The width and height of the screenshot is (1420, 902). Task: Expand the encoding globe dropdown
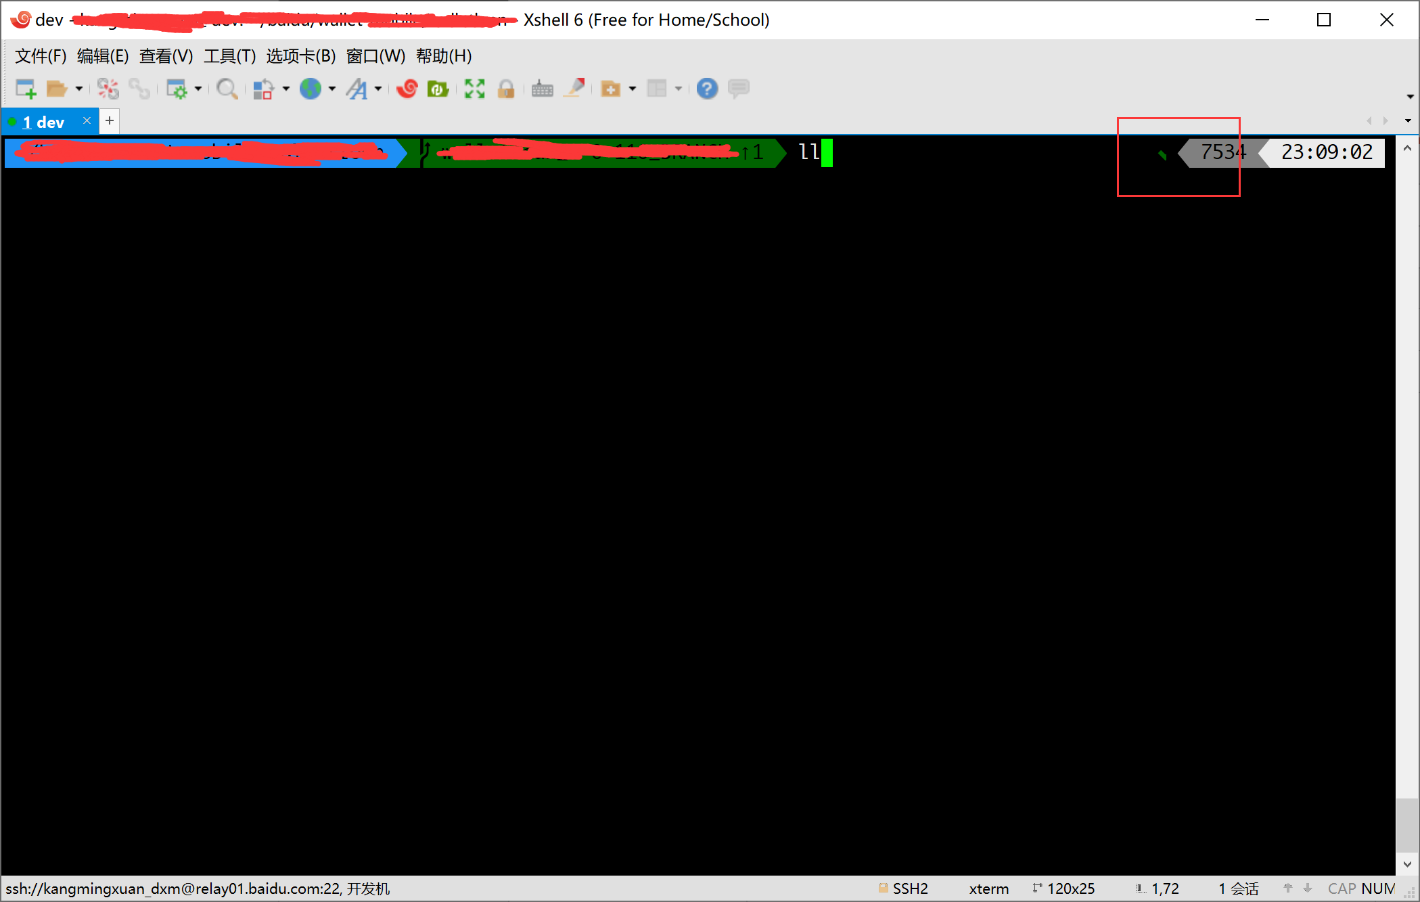pos(332,89)
